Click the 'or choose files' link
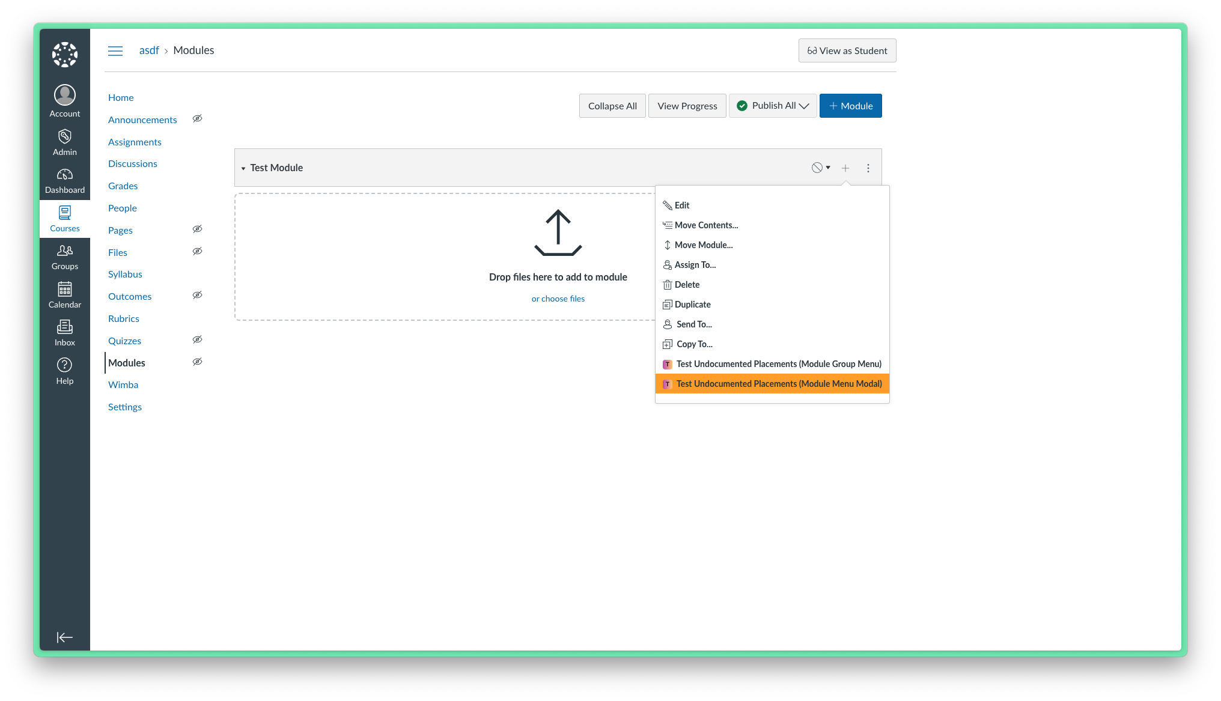The height and width of the screenshot is (701, 1221). pos(558,298)
